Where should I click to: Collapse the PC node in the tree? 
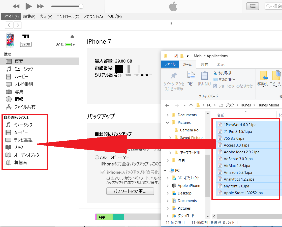(x=165, y=170)
